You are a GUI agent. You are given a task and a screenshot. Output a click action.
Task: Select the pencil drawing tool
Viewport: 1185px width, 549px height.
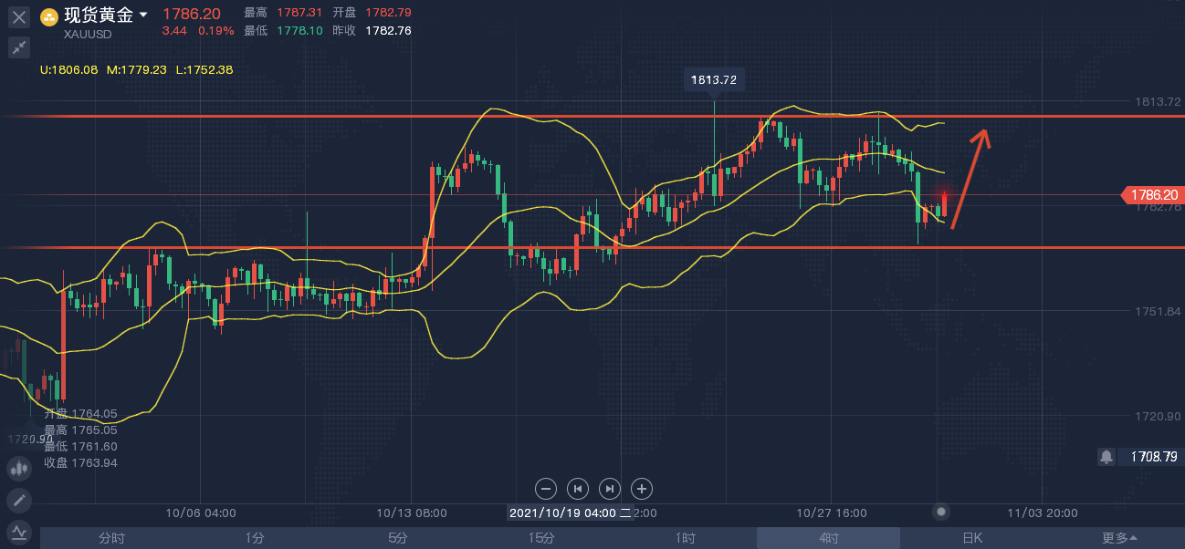click(18, 500)
